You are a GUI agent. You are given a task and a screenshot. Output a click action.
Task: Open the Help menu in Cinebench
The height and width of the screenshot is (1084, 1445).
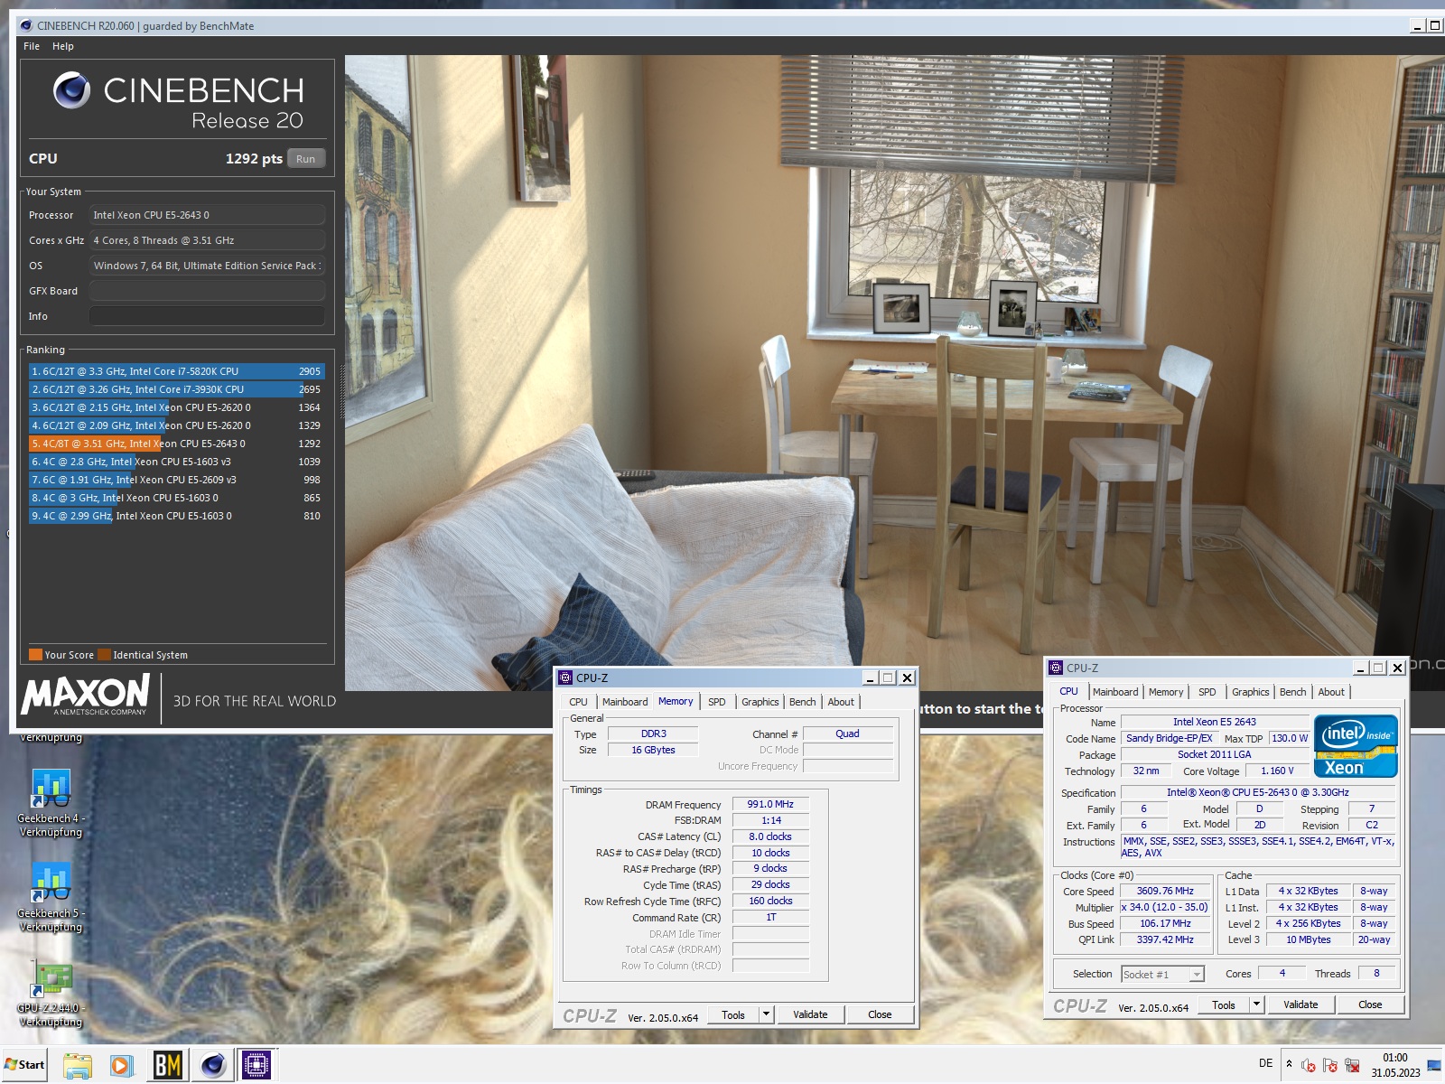63,46
